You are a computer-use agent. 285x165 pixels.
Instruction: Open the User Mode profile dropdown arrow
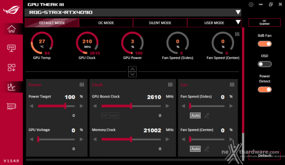238,22
